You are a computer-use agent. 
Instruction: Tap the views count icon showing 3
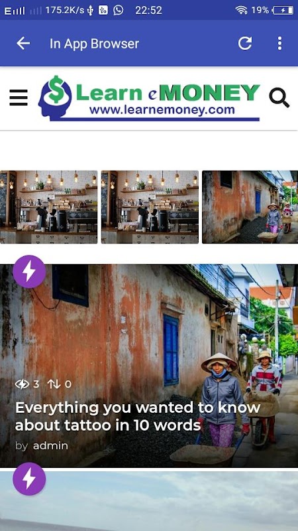click(x=22, y=384)
